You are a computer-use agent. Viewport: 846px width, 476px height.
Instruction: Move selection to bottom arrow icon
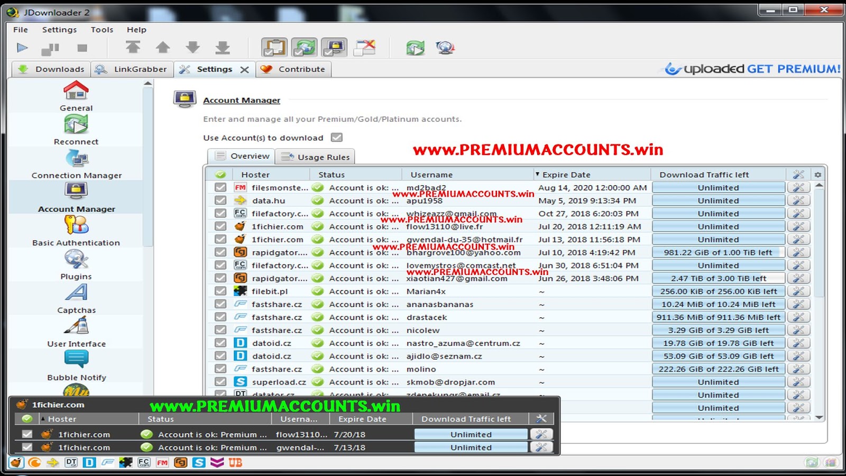click(x=223, y=48)
